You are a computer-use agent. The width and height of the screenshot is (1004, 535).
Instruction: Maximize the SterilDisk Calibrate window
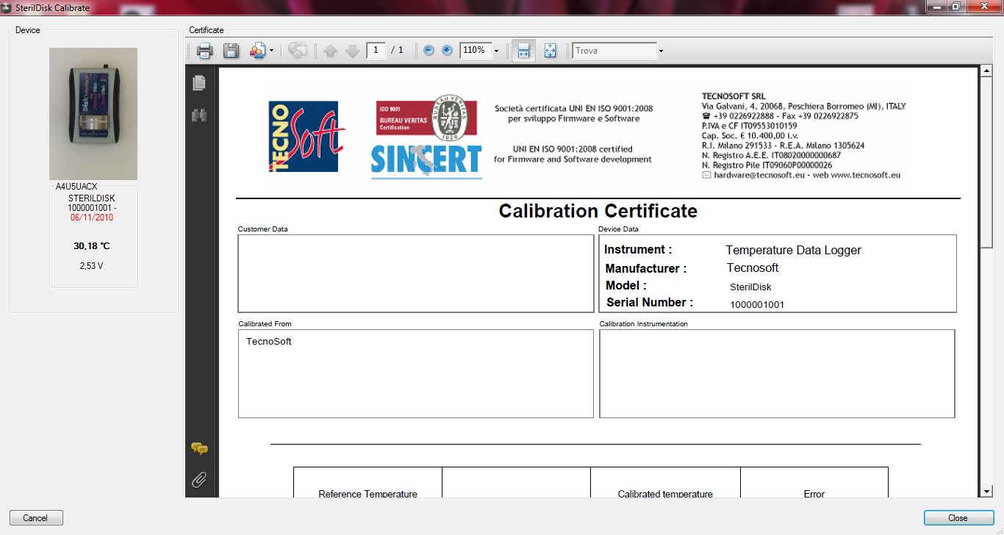pyautogui.click(x=957, y=6)
